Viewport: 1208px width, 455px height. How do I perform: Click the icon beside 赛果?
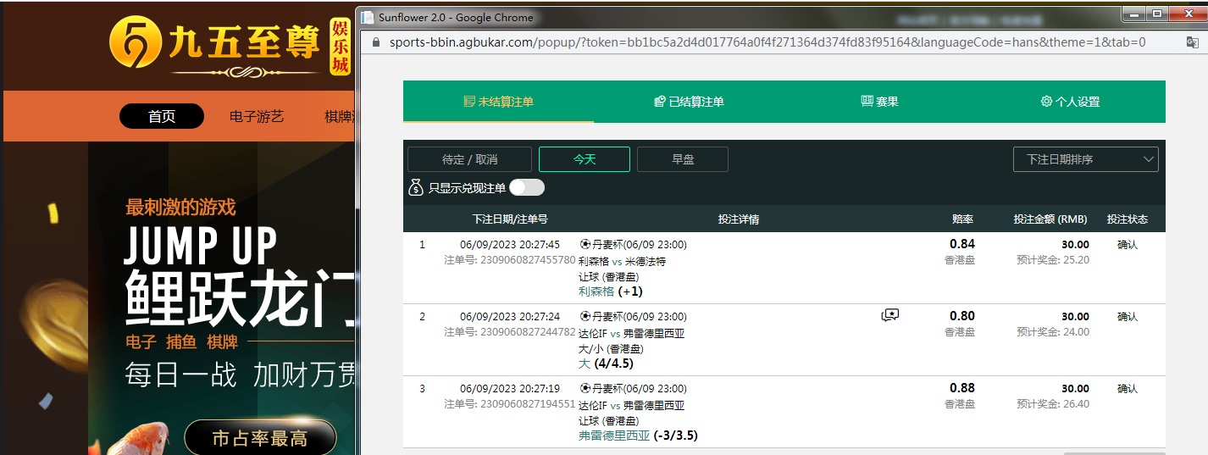click(x=867, y=101)
